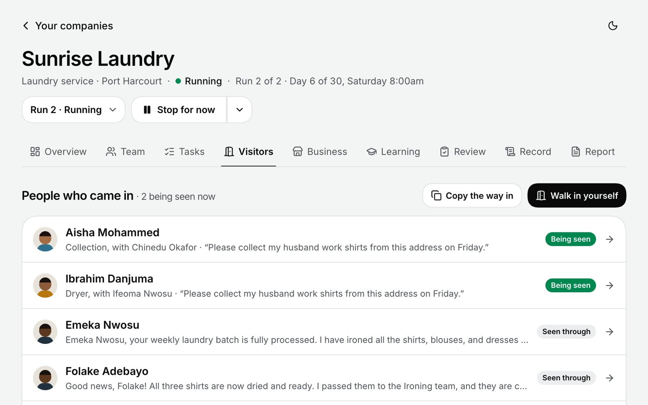Select the name Folake Adebayo
The height and width of the screenshot is (405, 648).
click(x=107, y=371)
